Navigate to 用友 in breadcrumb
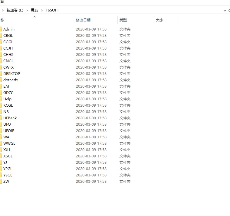The image size is (230, 216). coord(34,10)
